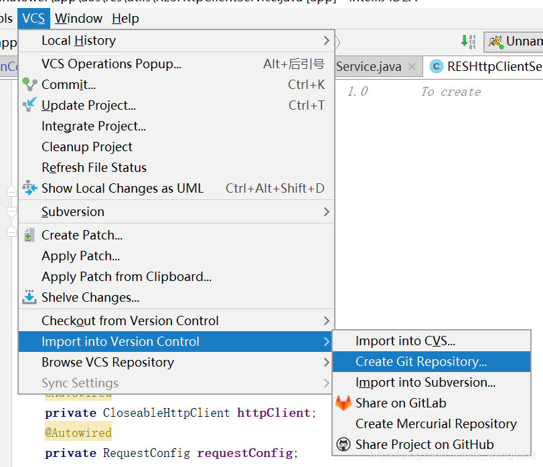Click the highlighted @Autowired annotation above requestConfig
Screen dimensions: 543x467
(78, 433)
